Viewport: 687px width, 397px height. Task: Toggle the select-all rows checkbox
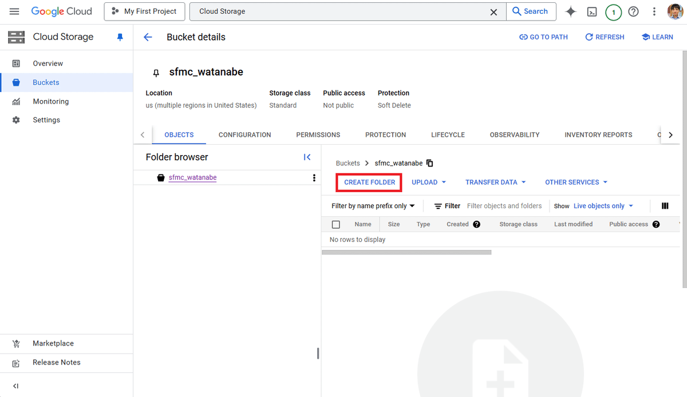(336, 224)
